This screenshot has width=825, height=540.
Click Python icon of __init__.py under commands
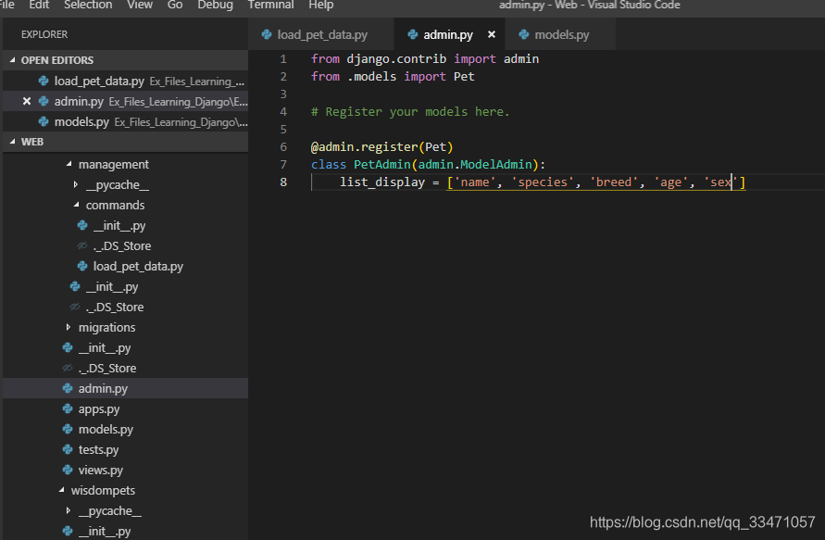82,225
